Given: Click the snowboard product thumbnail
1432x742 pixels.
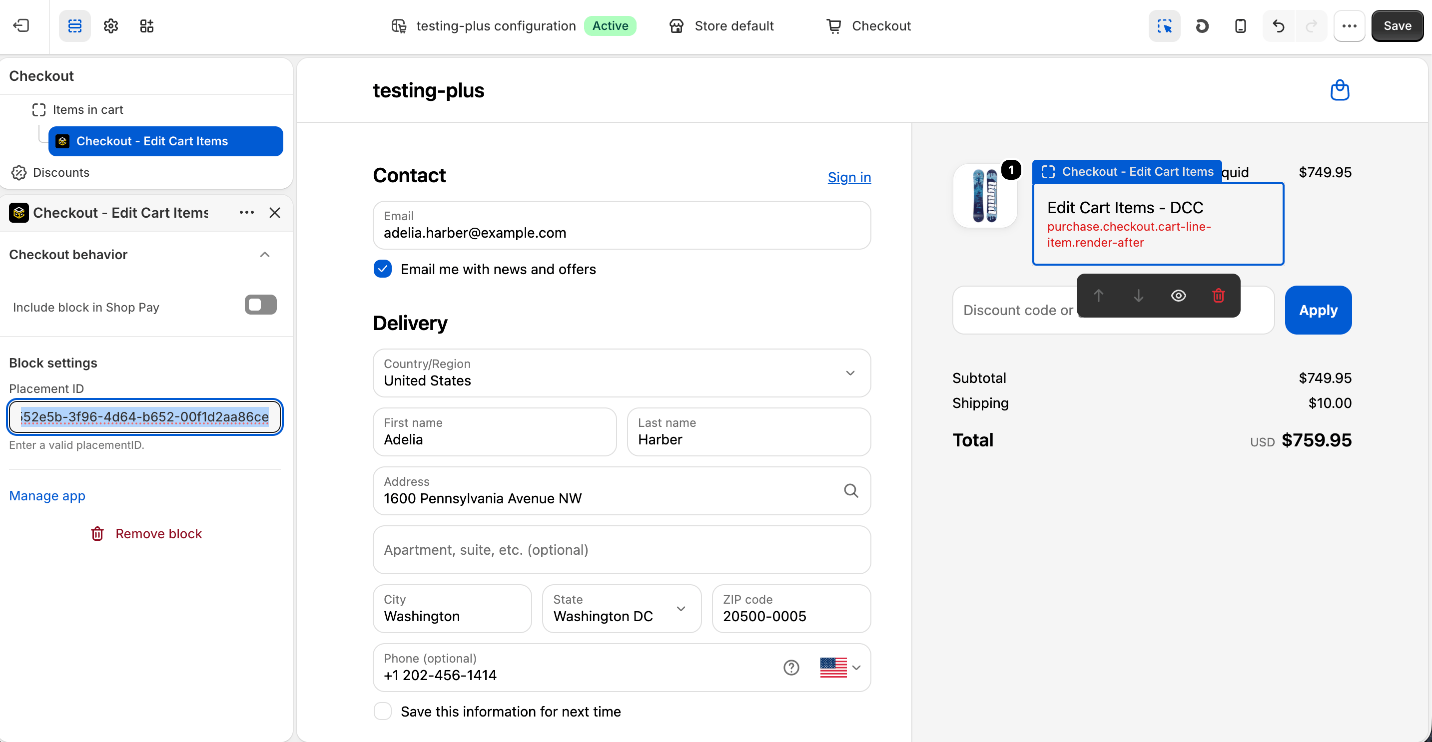Looking at the screenshot, I should (985, 195).
